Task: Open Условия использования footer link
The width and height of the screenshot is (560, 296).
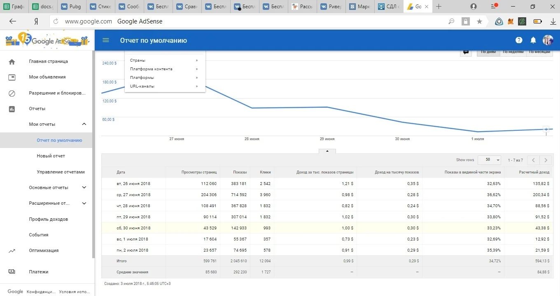Action: 74,292
